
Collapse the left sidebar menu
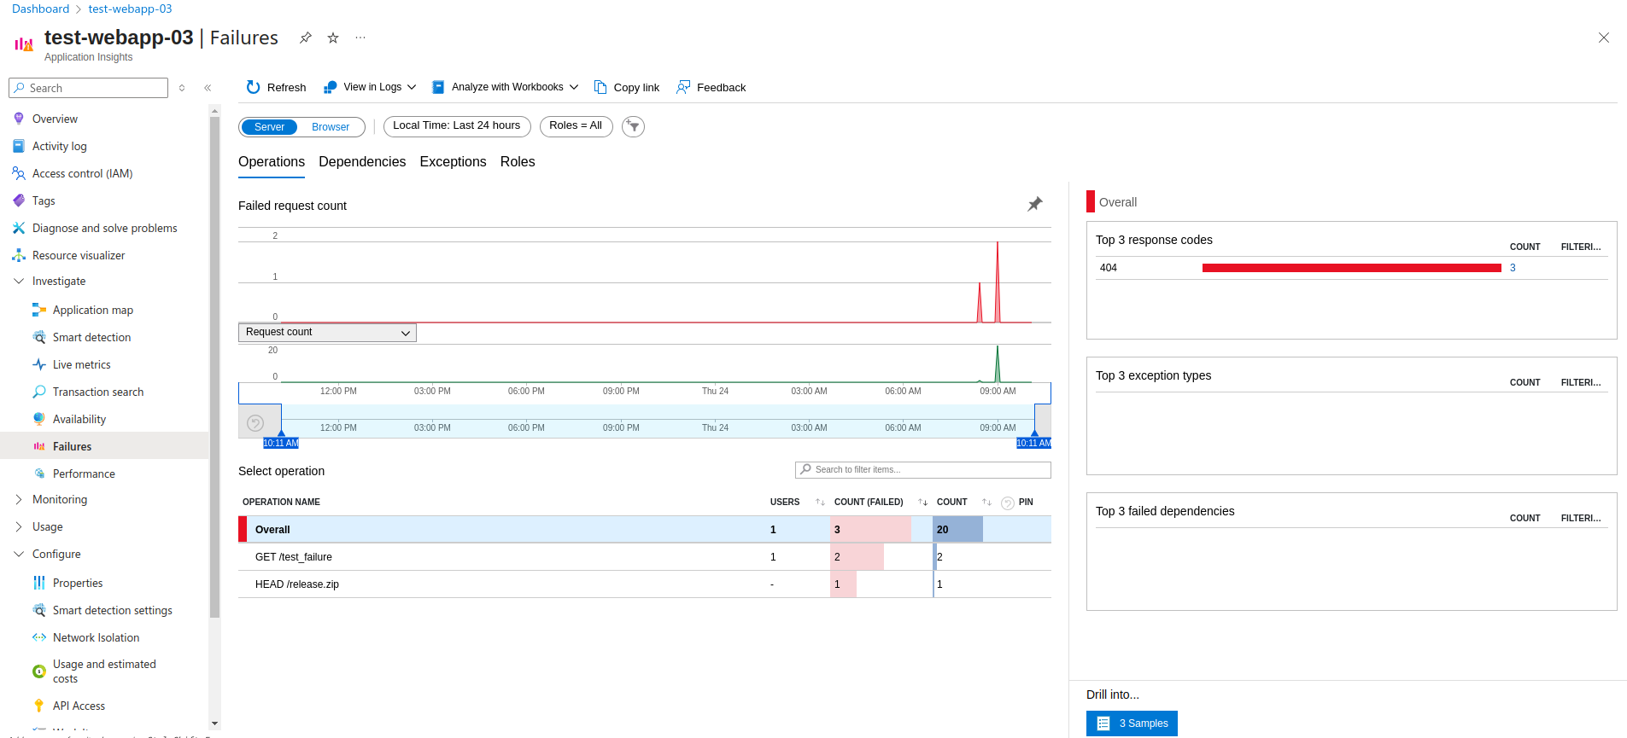pyautogui.click(x=208, y=88)
